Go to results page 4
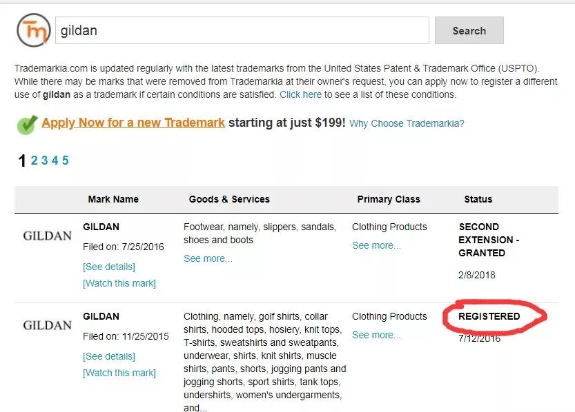Image resolution: width=575 pixels, height=412 pixels. (55, 161)
